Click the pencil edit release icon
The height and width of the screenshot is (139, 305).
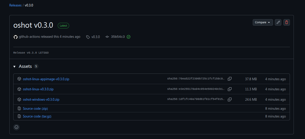point(278,23)
